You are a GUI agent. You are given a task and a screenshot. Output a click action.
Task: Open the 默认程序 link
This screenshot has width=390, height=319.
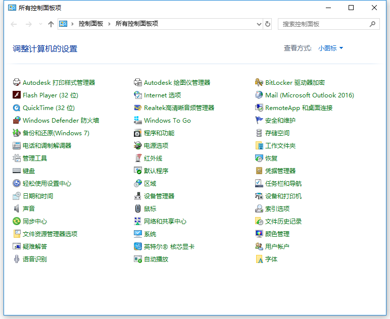pos(156,171)
